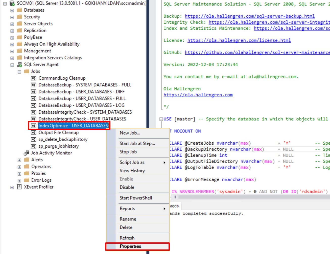The height and width of the screenshot is (254, 330).
Task: Click the Server Objects folder icon
Action: [x=19, y=24]
